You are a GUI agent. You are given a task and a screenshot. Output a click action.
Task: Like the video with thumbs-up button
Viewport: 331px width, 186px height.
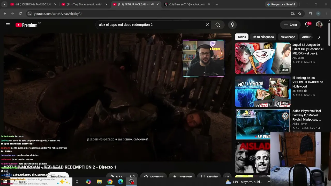click(x=116, y=177)
